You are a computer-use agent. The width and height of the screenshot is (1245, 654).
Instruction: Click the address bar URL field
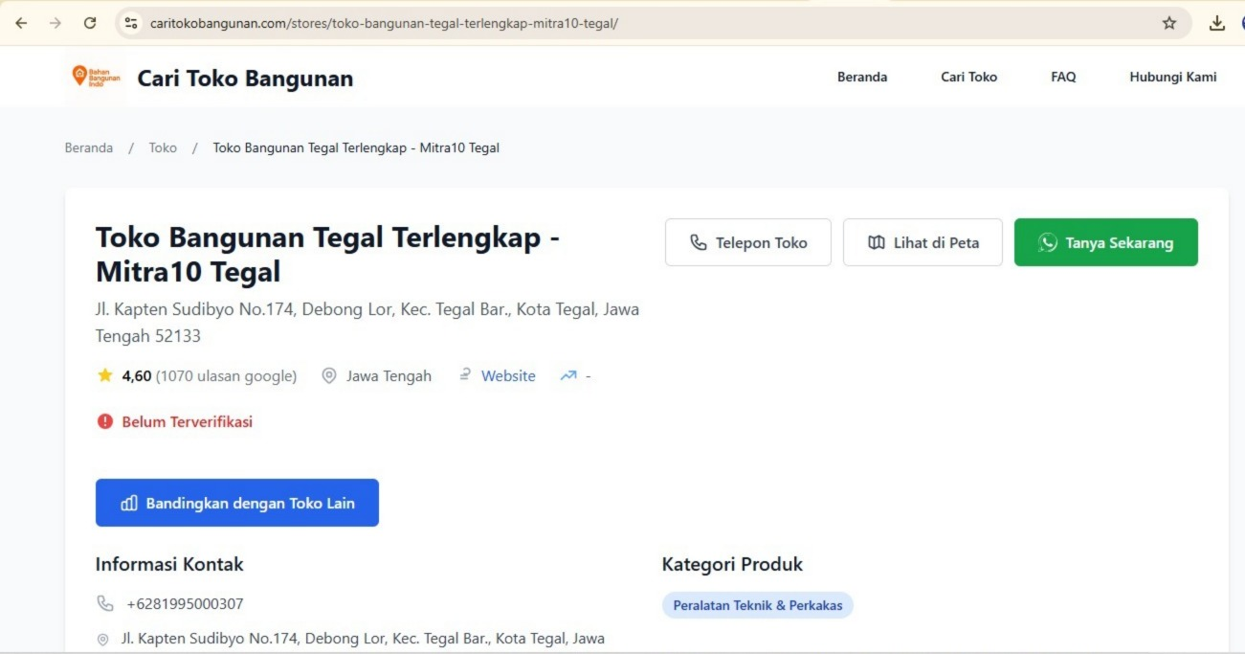[x=651, y=23]
